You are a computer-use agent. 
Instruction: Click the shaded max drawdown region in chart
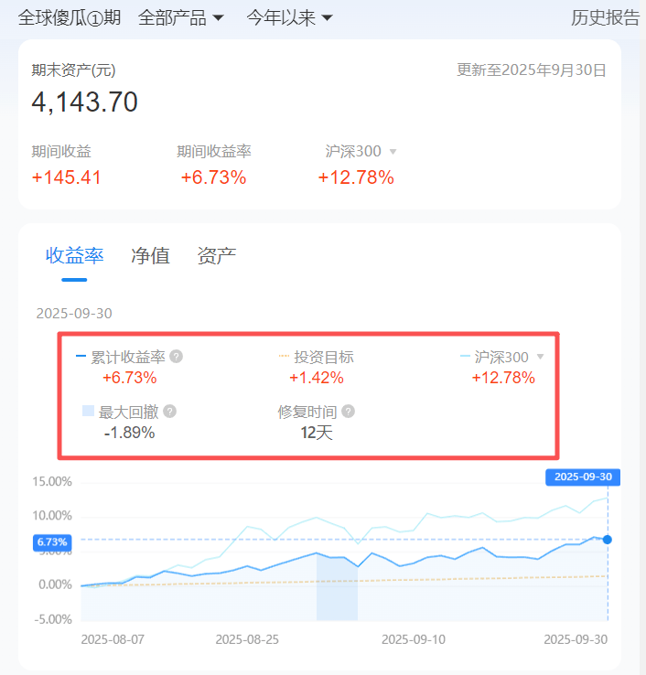[x=337, y=590]
